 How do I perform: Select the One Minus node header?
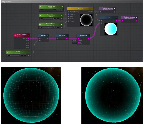click(x=62, y=35)
